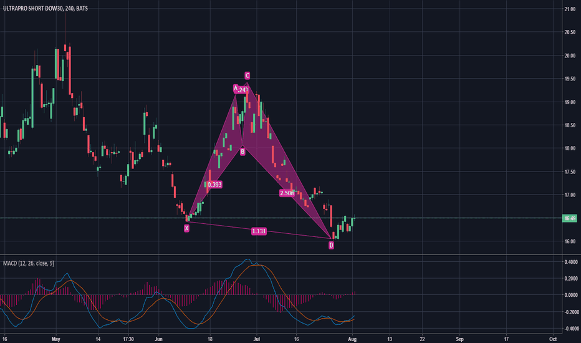Screen dimensions: 581x343
Task: Click the 2.508 ratio label
Action: coord(286,193)
